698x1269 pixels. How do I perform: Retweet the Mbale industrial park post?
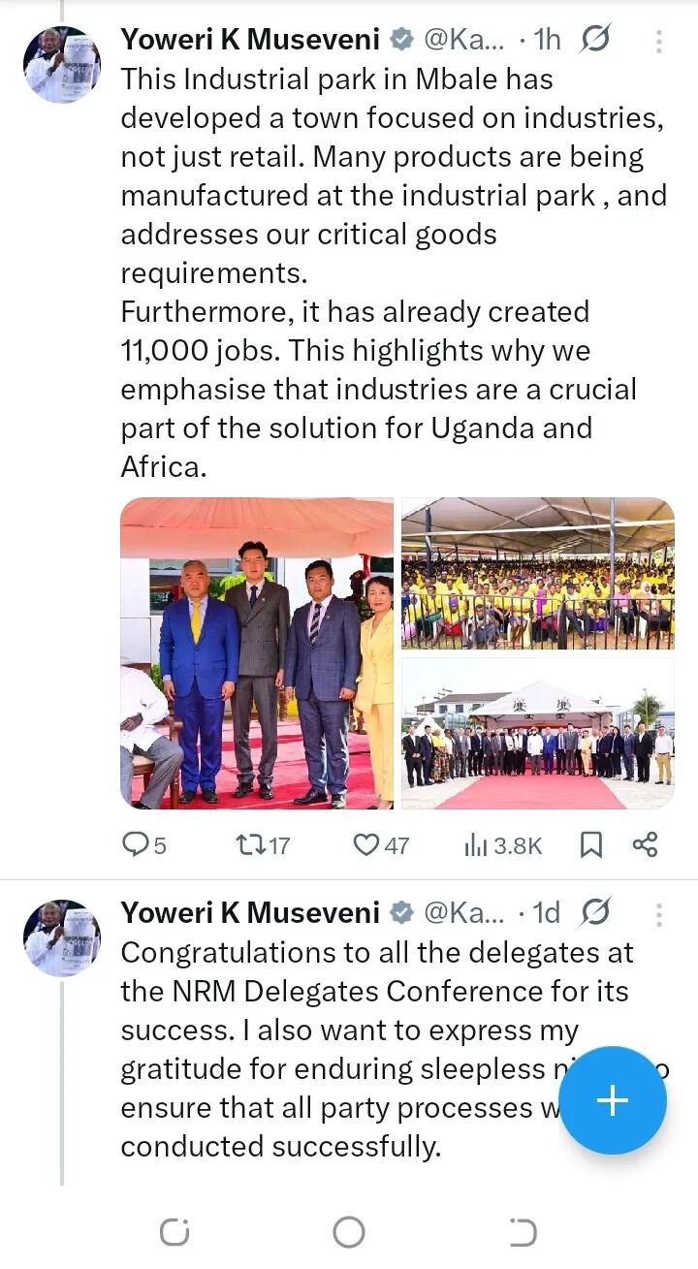click(264, 845)
